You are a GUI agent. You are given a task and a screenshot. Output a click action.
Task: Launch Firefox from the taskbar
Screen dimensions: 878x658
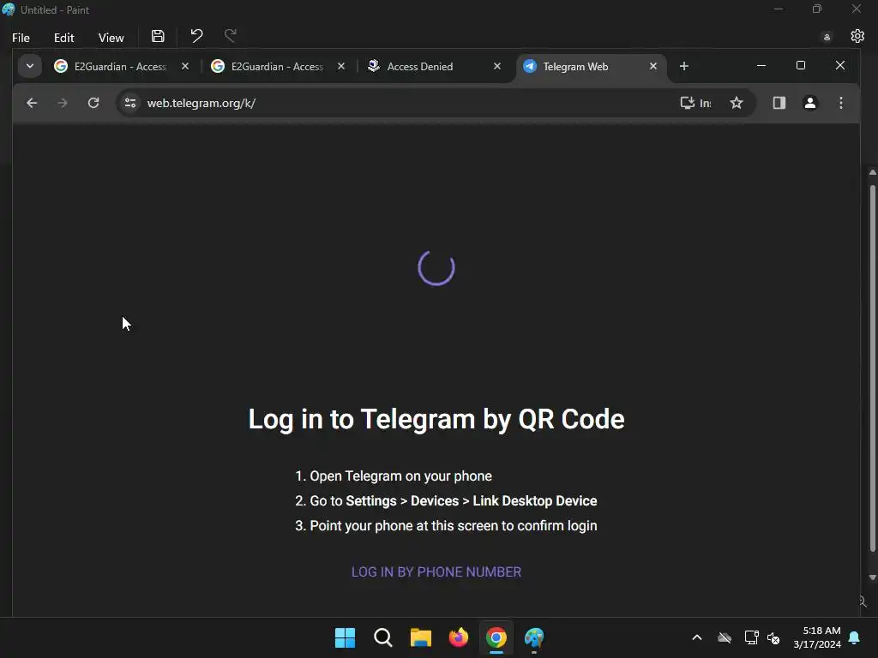coord(459,637)
